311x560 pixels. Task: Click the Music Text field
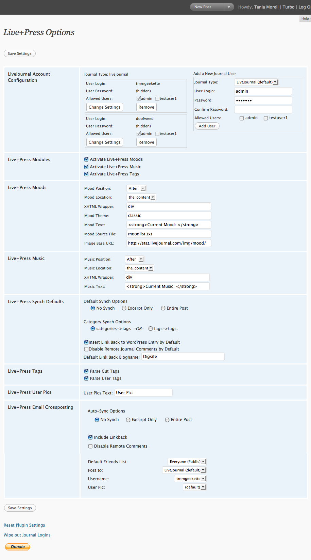167,286
